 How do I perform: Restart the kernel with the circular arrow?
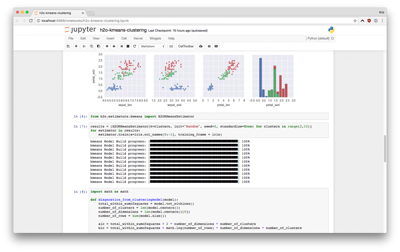(x=135, y=46)
